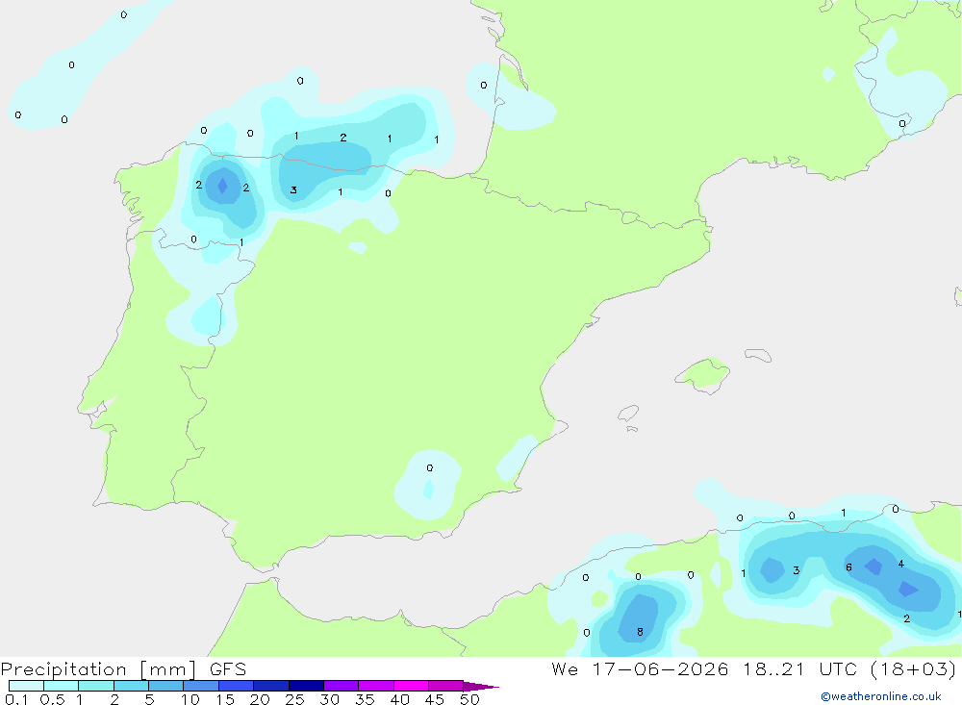Click the 'We 17-06-2026' date text
962x705 pixels.
pos(640,668)
